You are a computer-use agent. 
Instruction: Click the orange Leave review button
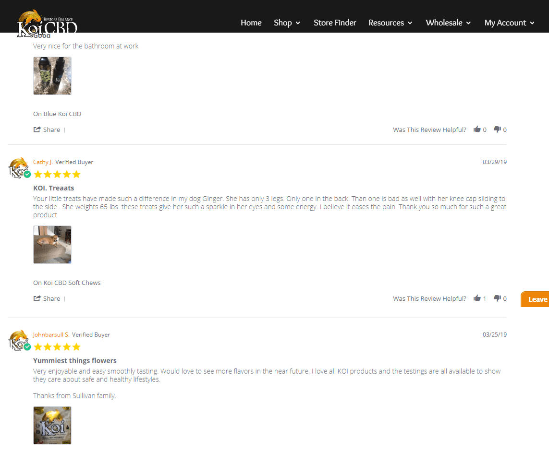coord(535,299)
